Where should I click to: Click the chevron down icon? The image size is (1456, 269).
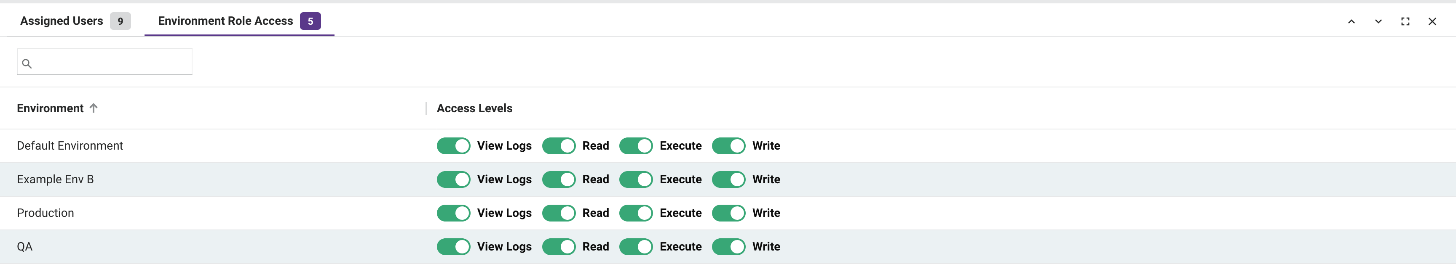pos(1378,21)
